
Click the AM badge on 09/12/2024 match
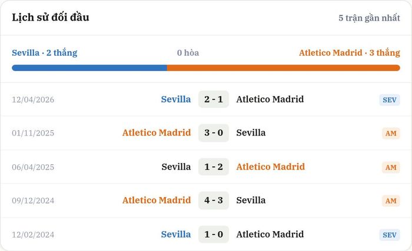(391, 201)
